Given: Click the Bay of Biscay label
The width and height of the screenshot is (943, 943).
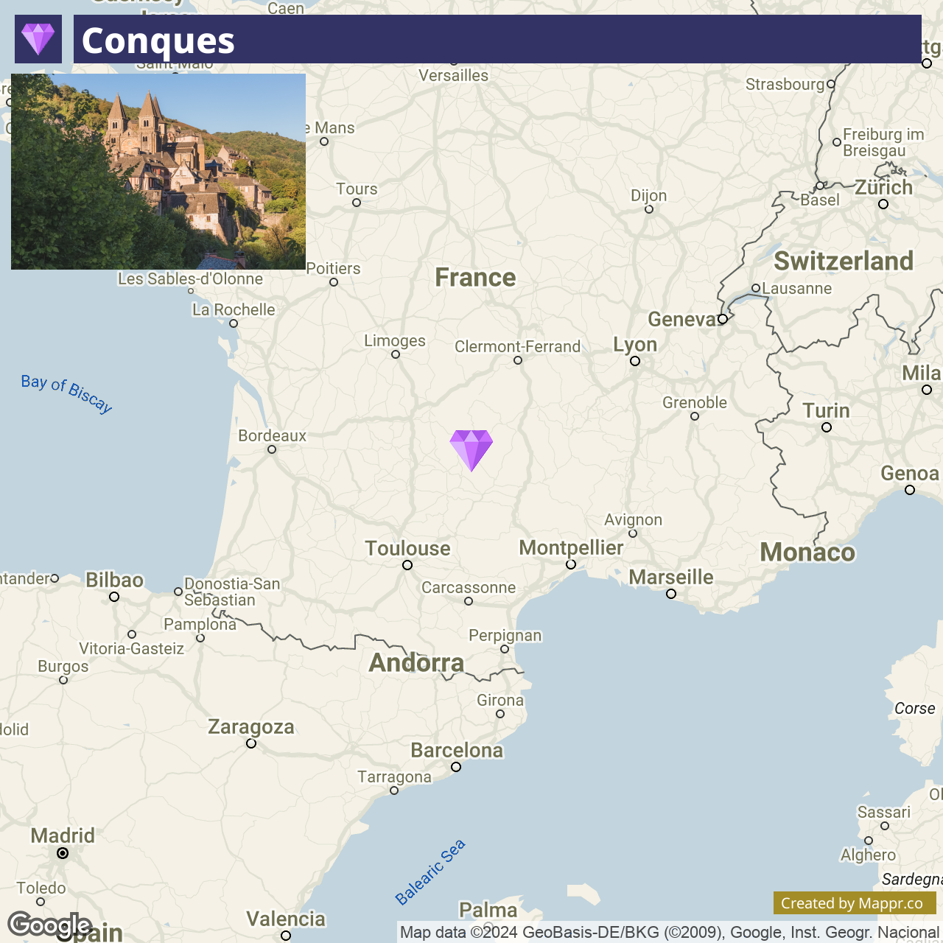Looking at the screenshot, I should point(66,393).
